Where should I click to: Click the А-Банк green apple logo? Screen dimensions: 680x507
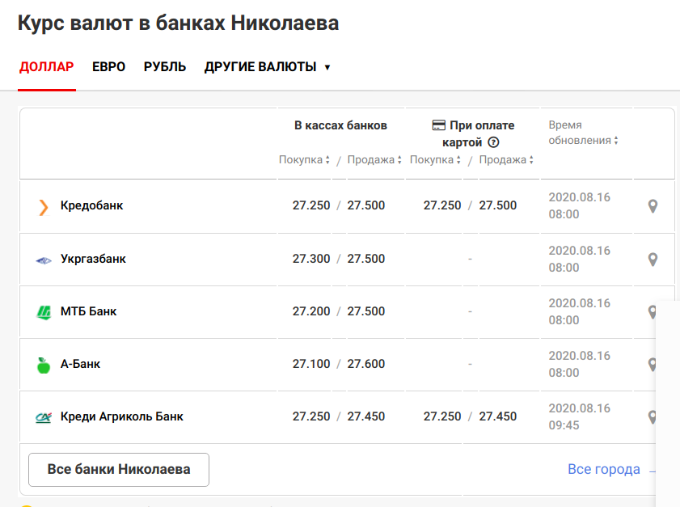(44, 365)
